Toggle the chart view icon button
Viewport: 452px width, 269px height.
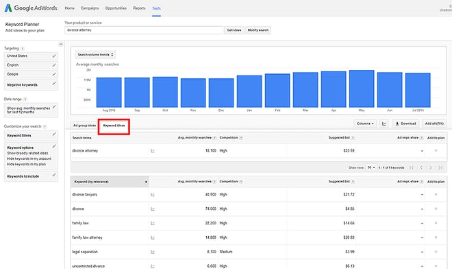click(384, 124)
